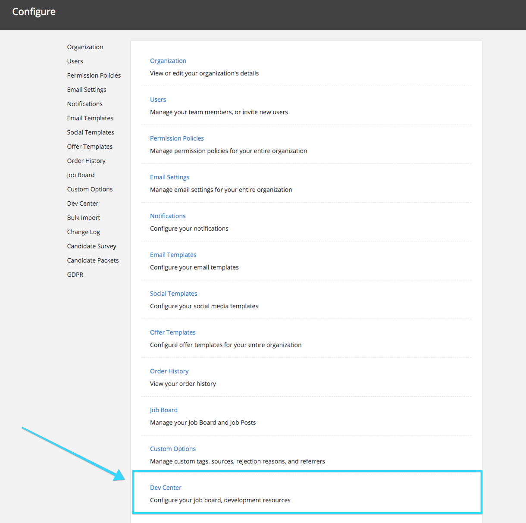Open the highlighted Dev Center link
This screenshot has height=523, width=526.
(x=166, y=488)
